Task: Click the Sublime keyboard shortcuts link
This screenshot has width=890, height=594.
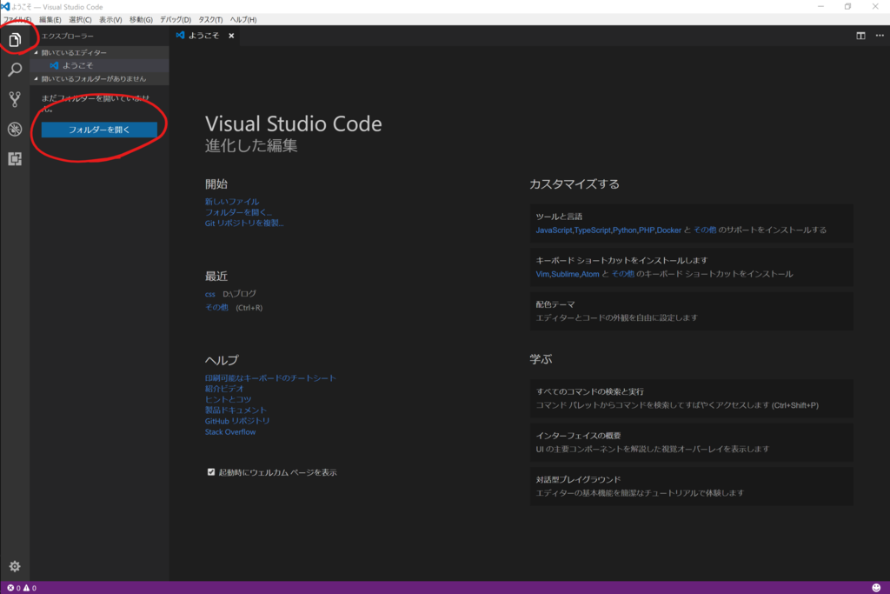Action: click(x=565, y=274)
